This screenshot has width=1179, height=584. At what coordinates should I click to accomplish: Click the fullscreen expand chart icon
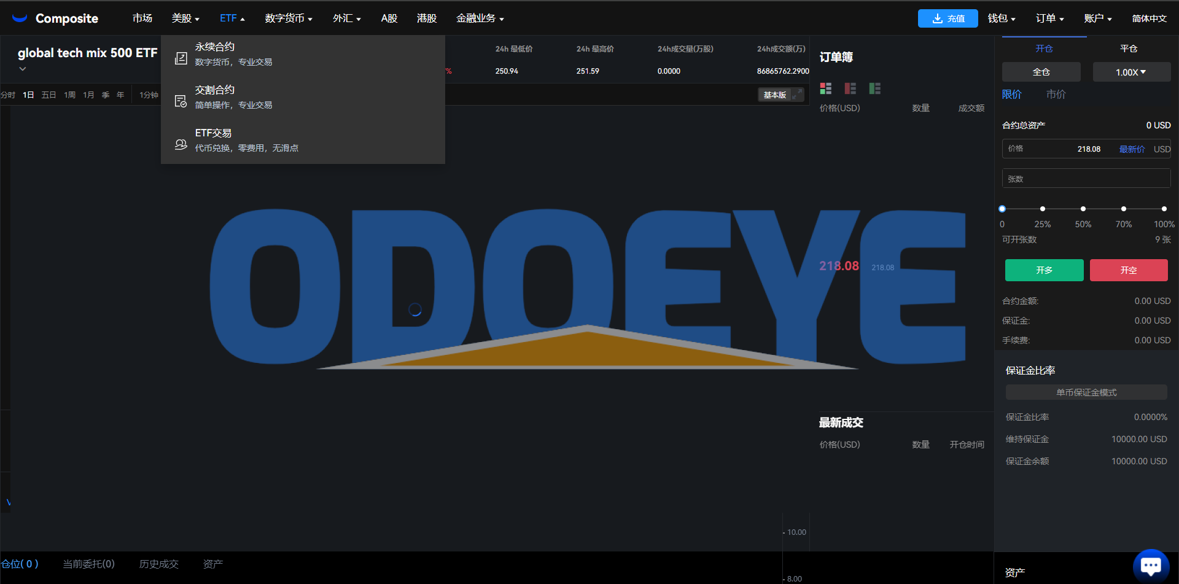point(797,95)
